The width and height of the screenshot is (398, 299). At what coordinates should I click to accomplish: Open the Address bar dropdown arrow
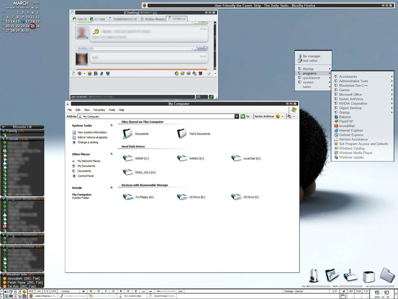pyautogui.click(x=237, y=117)
